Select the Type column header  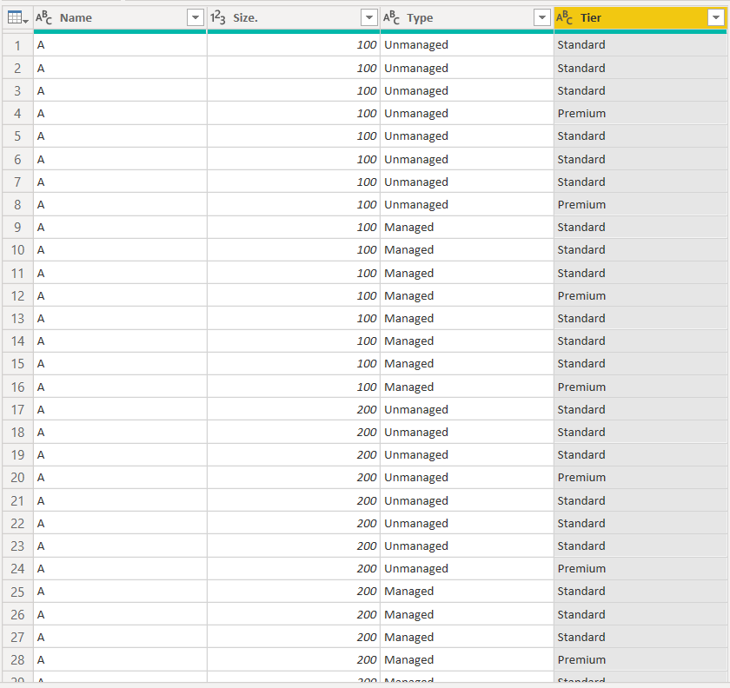coord(467,17)
